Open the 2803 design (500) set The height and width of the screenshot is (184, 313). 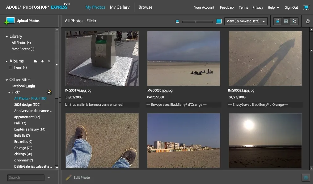click(27, 105)
